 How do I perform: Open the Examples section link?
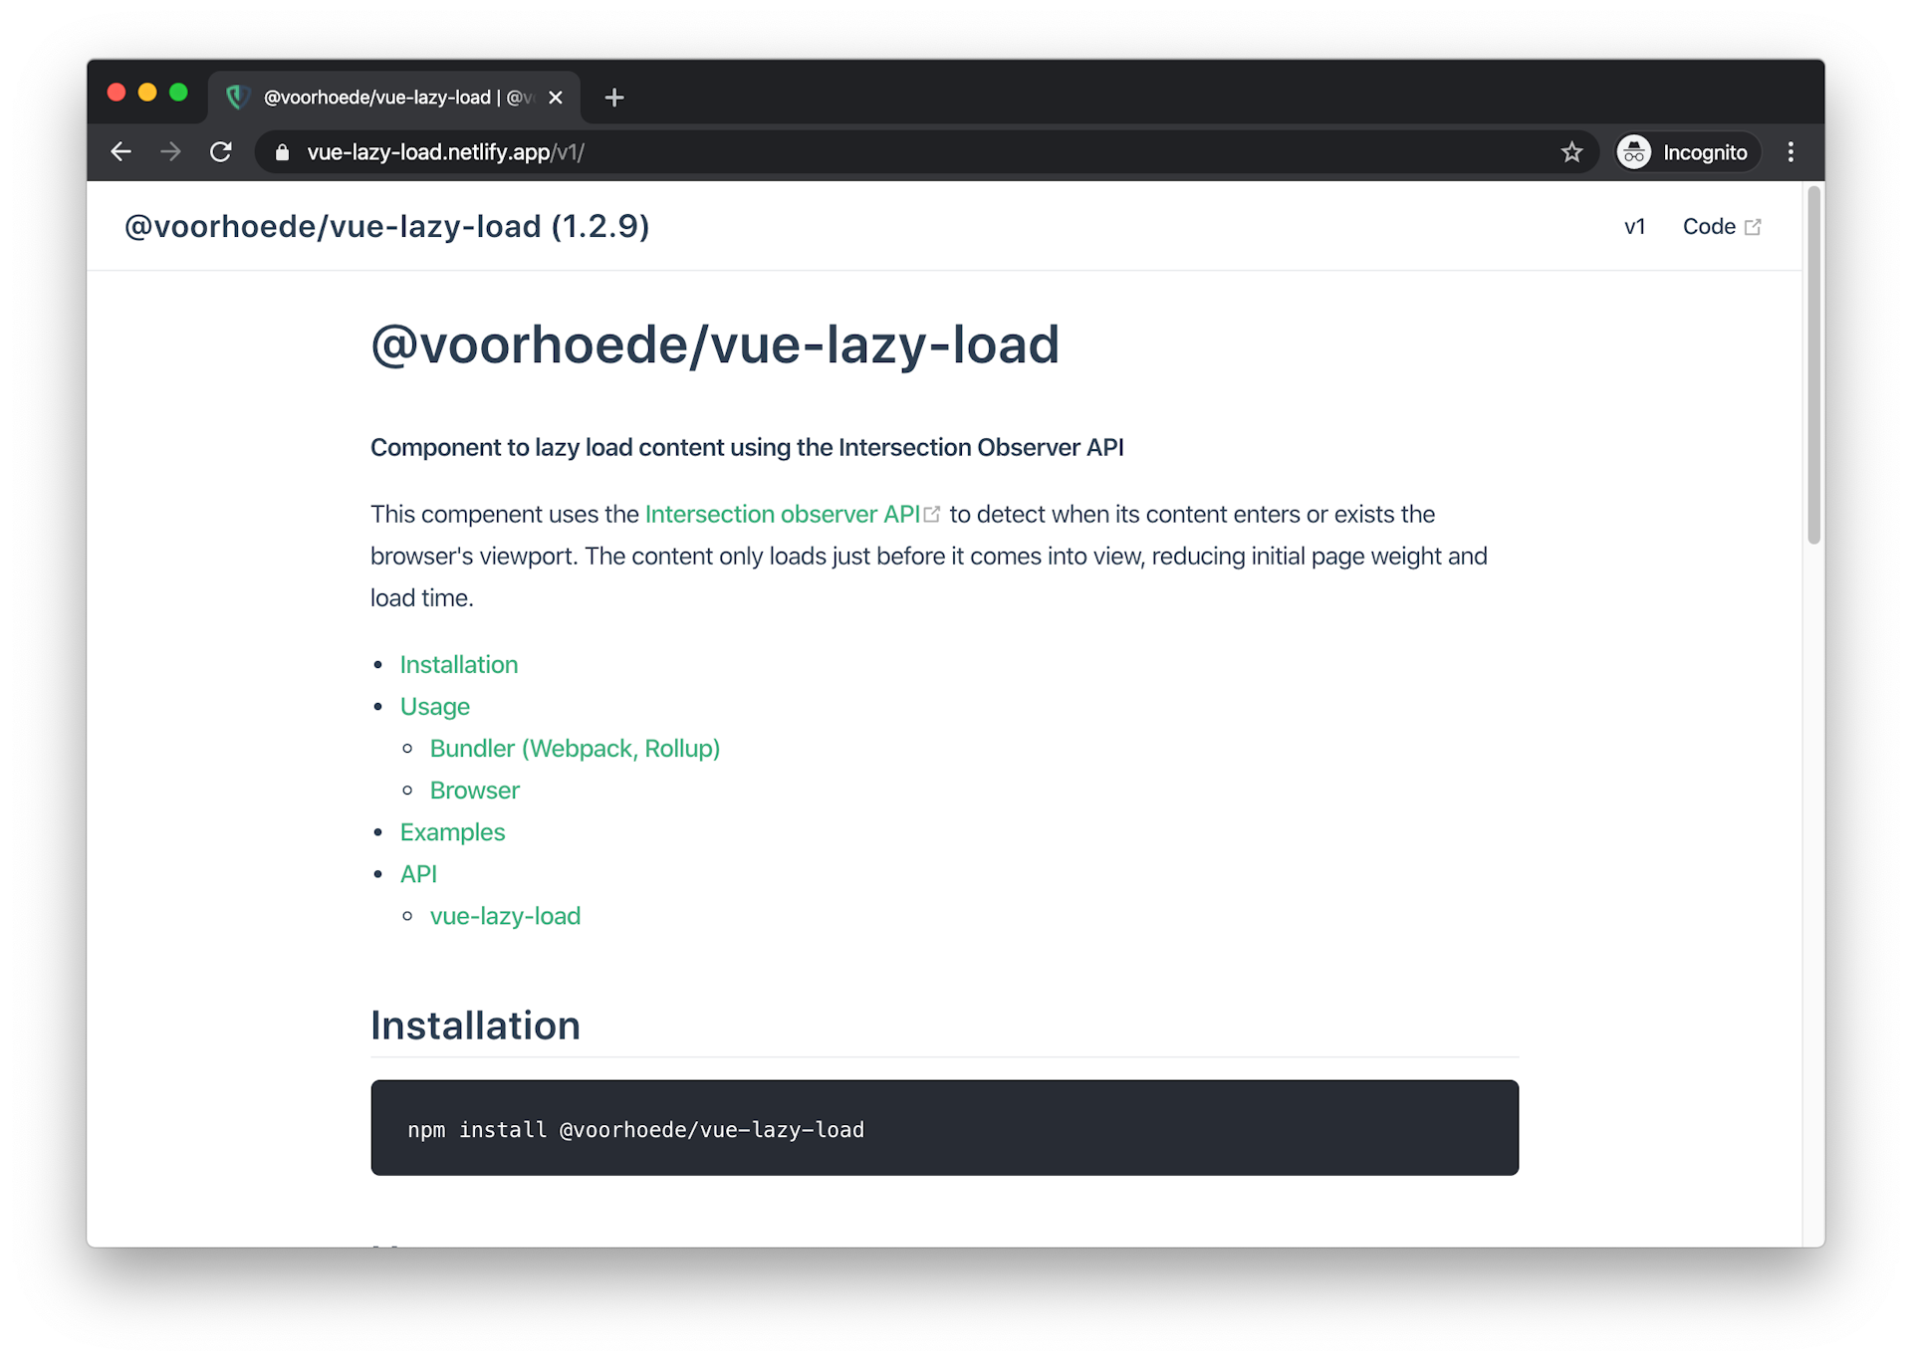[x=453, y=831]
